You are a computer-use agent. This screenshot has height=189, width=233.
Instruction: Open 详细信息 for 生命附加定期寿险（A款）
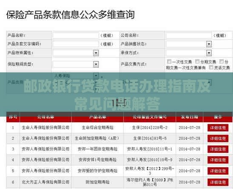(x=218, y=138)
